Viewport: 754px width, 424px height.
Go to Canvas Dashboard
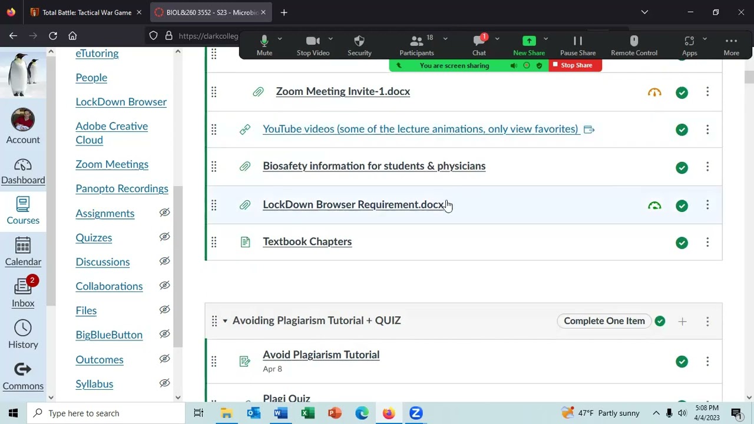(23, 172)
